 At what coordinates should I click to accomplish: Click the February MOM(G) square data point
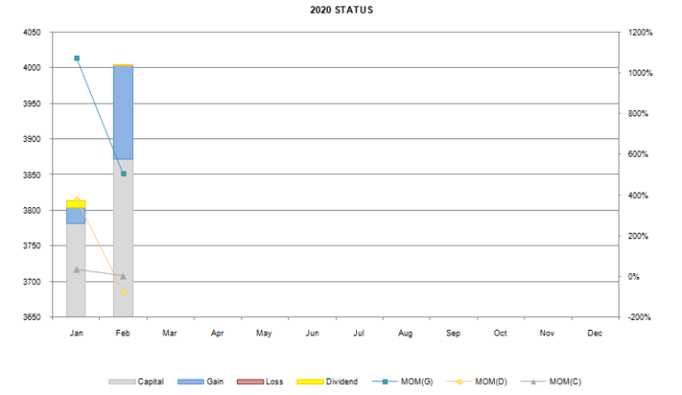[x=124, y=173]
